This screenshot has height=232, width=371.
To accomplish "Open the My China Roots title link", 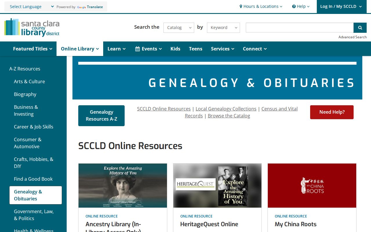I will click(x=296, y=224).
